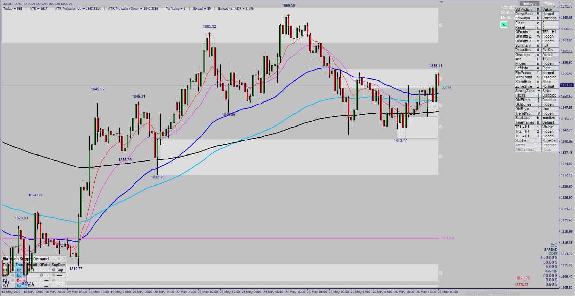Click the ZoneStyle row label
The width and height of the screenshot is (575, 296).
(x=525, y=86)
